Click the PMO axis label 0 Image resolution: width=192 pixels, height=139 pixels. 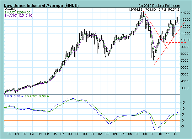tap(183, 121)
